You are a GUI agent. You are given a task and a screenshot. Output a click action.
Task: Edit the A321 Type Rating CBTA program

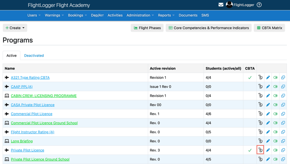click(x=268, y=77)
